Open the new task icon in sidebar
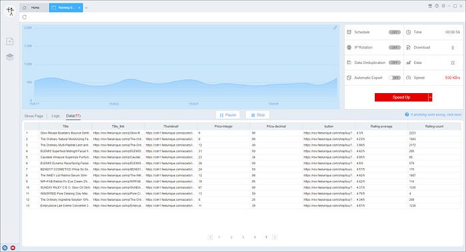This screenshot has height=252, width=466. [10, 41]
